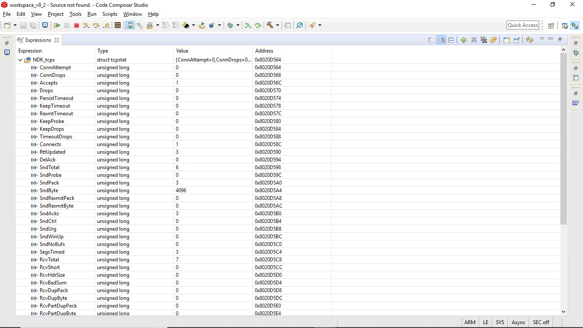Add new expression with green plus
The height and width of the screenshot is (328, 583).
[463, 40]
